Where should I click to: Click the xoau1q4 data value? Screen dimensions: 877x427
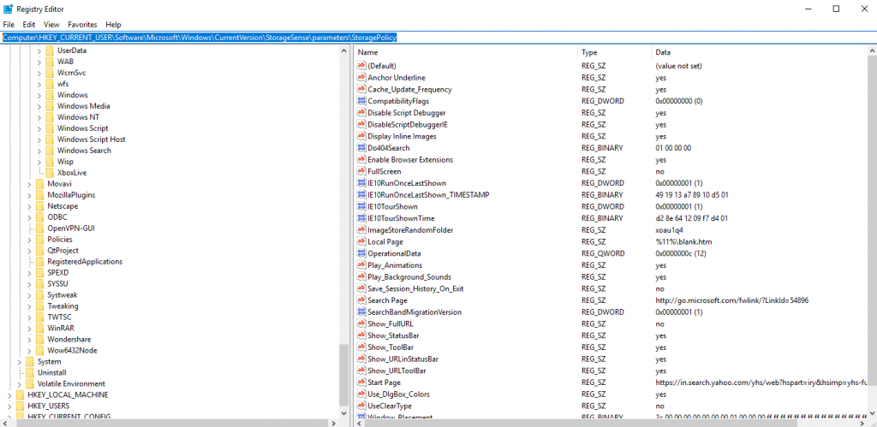[670, 230]
